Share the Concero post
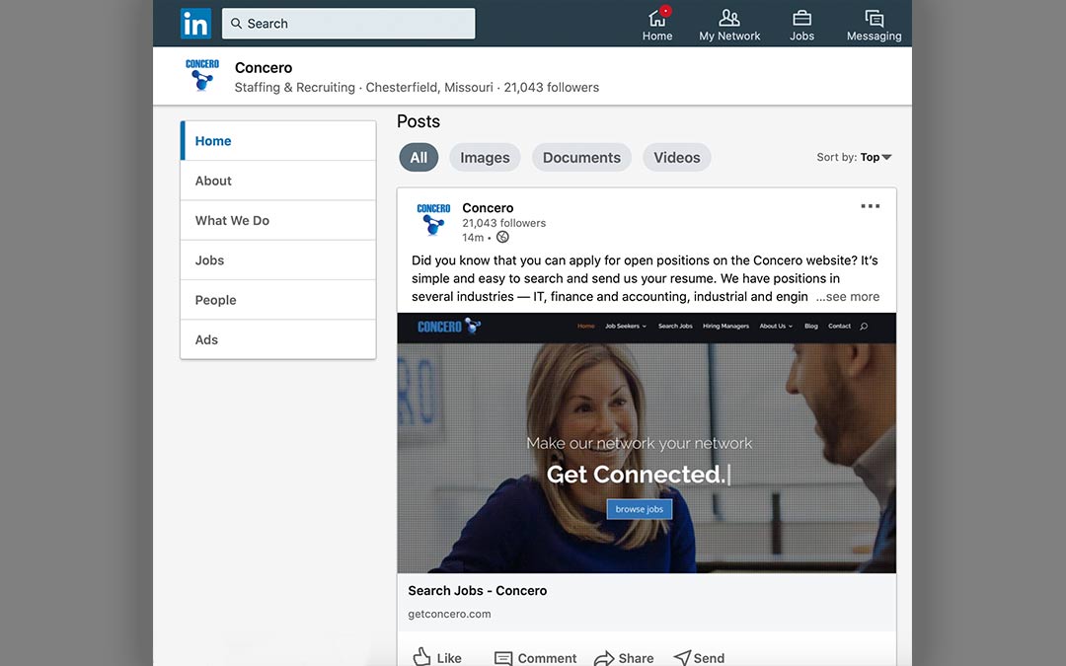Image resolution: width=1066 pixels, height=666 pixels. click(x=624, y=657)
